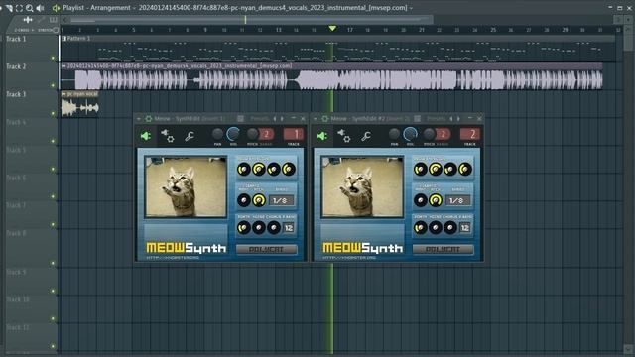635x357 pixels.
Task: Click the PITCH knob in first Meow plugin
Action: click(x=253, y=134)
